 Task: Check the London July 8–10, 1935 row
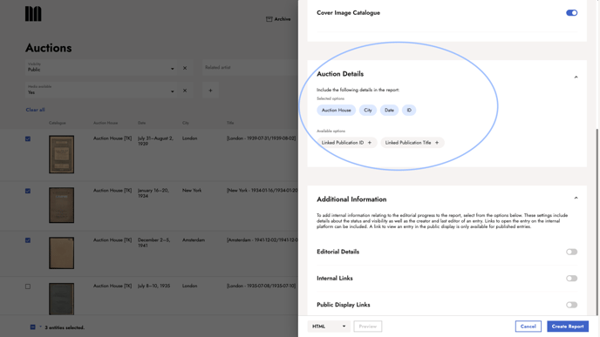(x=28, y=286)
